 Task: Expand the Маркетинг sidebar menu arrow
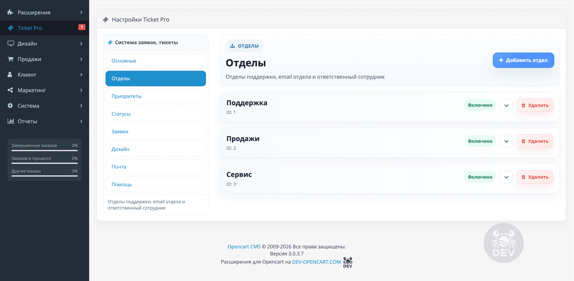tap(81, 90)
